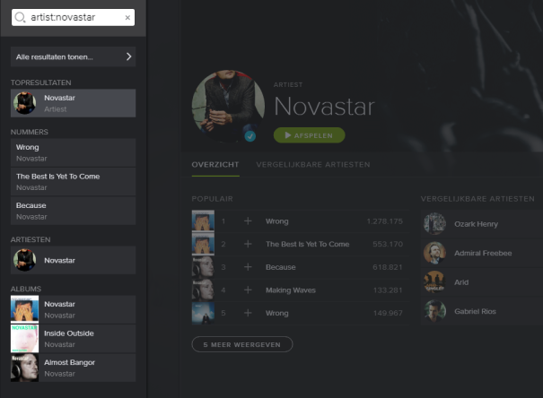The image size is (543, 398).
Task: Switch to Vergelijkbare Artiesten tab
Action: 313,165
